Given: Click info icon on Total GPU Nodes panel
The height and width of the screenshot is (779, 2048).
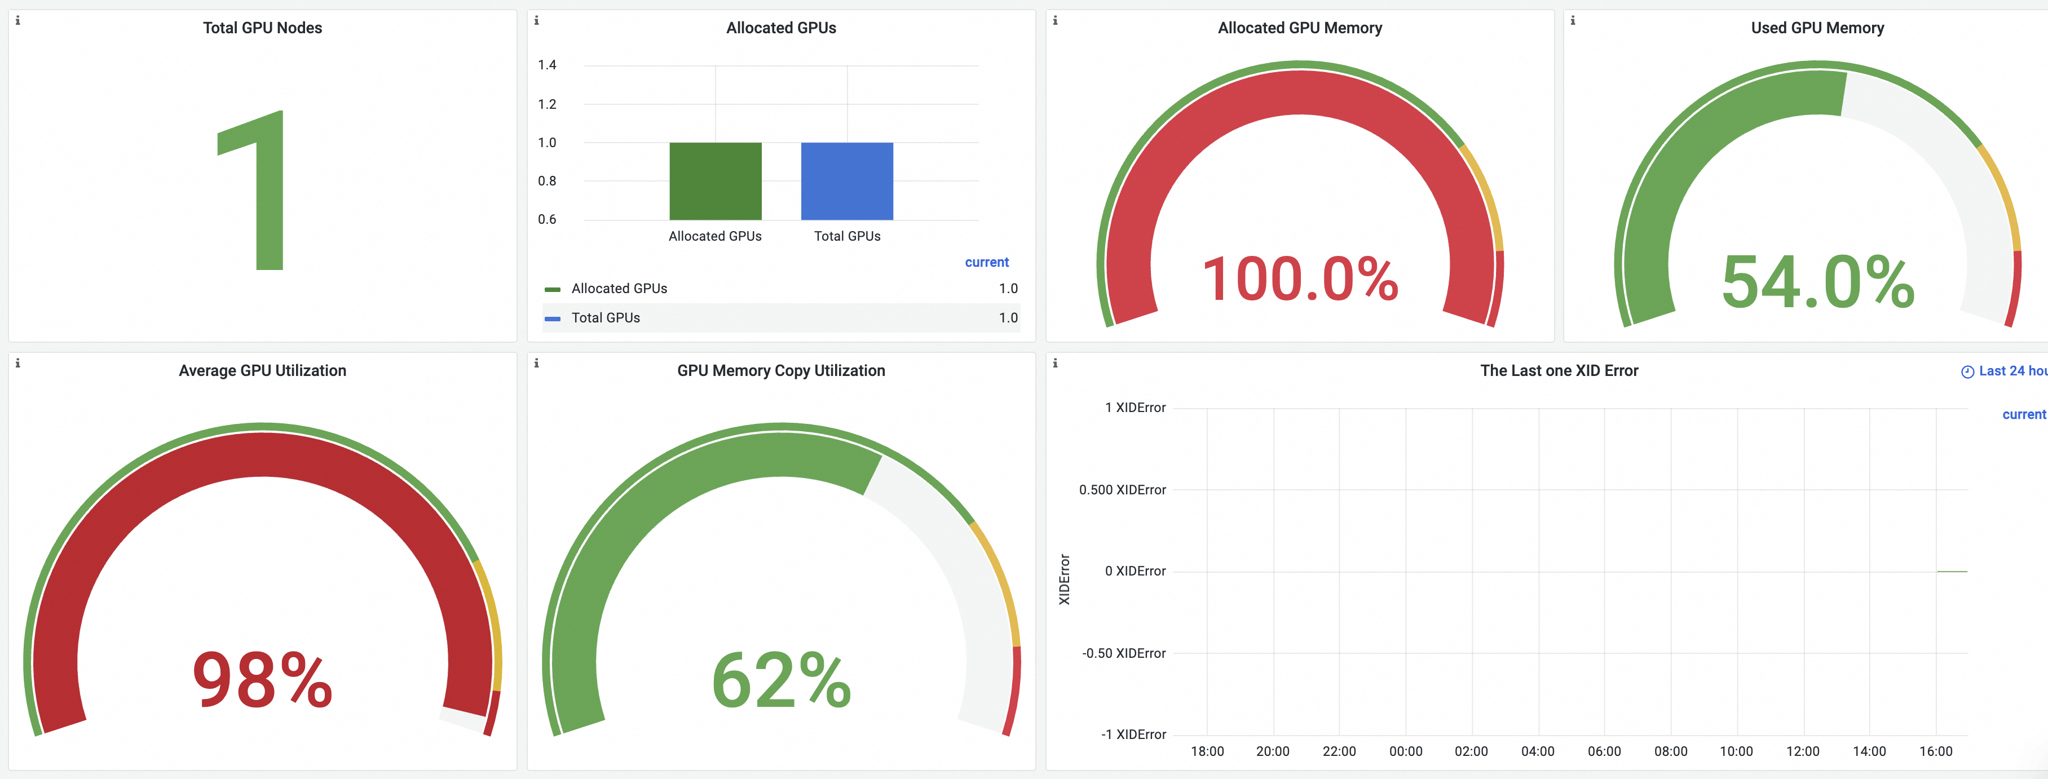Looking at the screenshot, I should [17, 21].
